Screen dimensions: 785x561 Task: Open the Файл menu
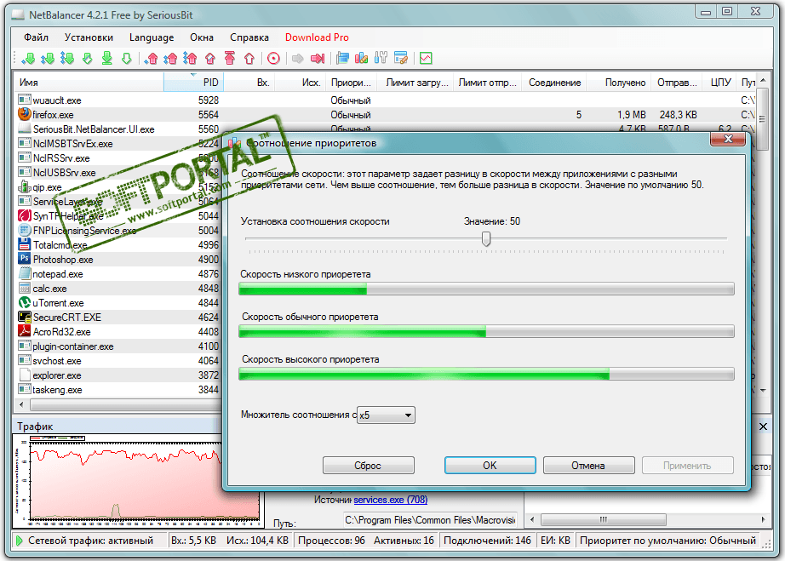tap(36, 37)
